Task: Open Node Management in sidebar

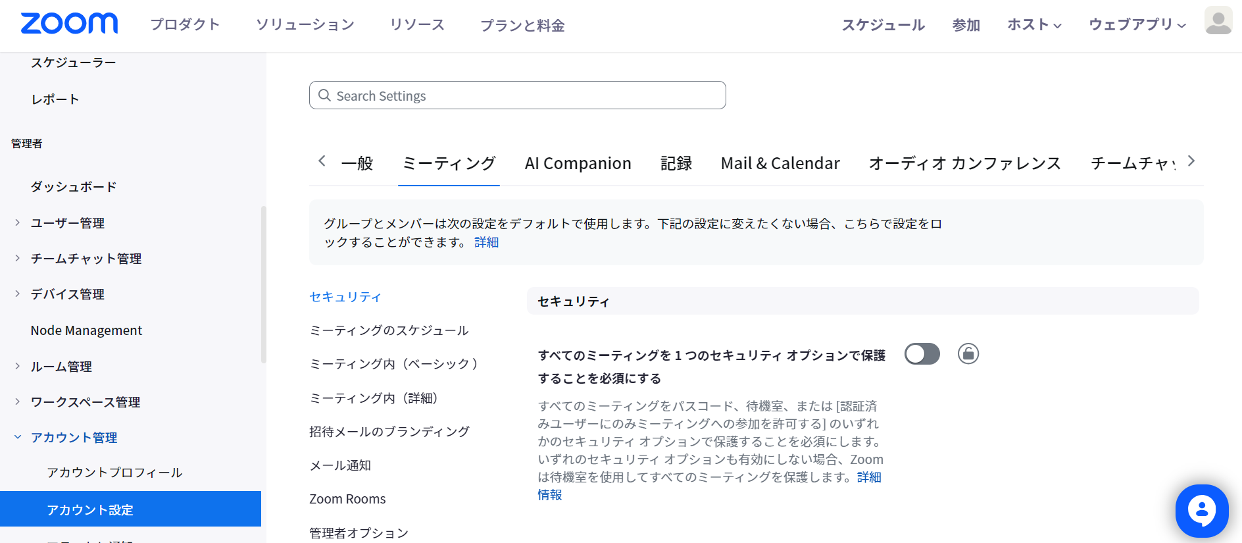Action: pos(86,330)
